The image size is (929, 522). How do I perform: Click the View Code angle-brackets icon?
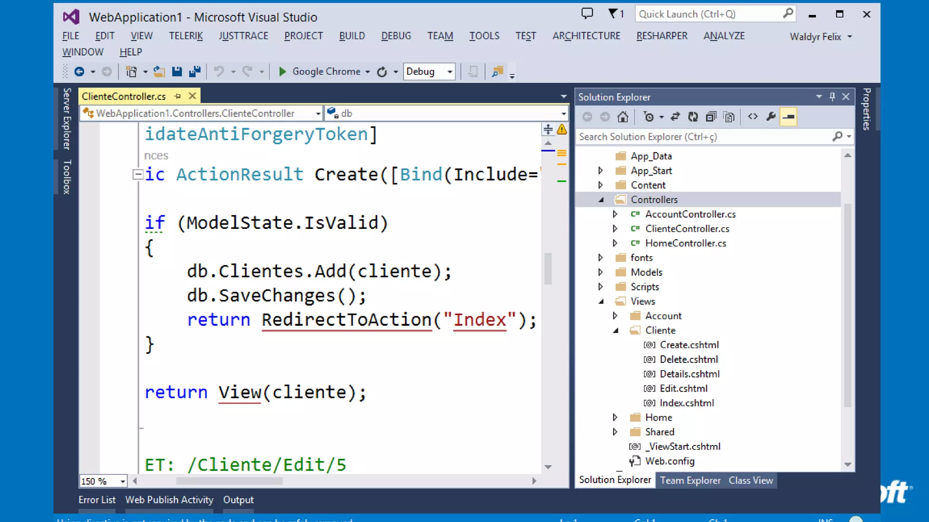[x=753, y=117]
